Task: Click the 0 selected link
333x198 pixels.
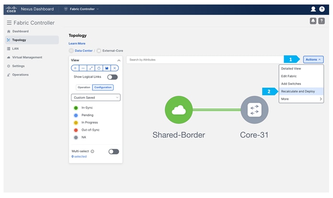Action: pyautogui.click(x=79, y=157)
